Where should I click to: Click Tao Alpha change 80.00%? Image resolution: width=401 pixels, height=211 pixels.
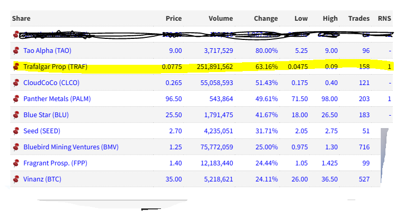click(266, 50)
